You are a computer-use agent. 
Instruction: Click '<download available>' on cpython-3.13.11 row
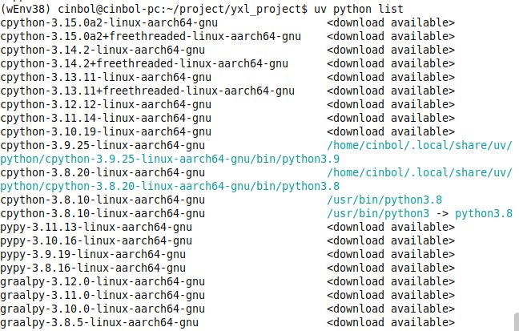point(391,77)
